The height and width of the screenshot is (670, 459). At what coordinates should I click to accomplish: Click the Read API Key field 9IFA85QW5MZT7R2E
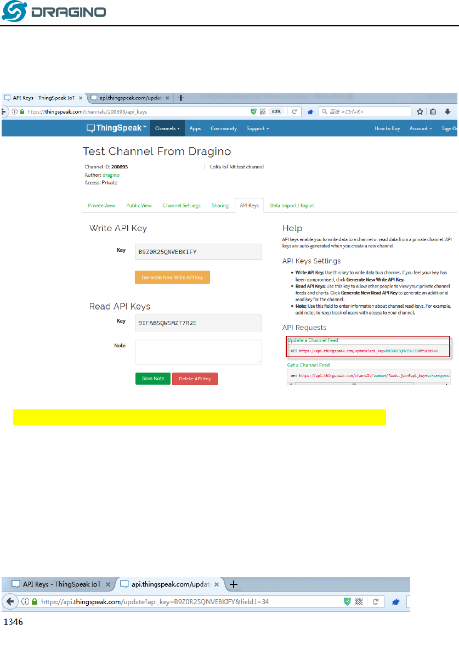pos(199,323)
